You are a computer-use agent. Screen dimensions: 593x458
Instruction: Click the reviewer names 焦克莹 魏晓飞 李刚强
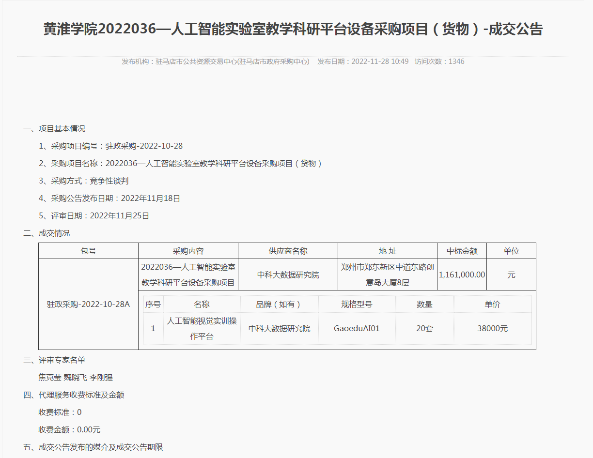(76, 378)
